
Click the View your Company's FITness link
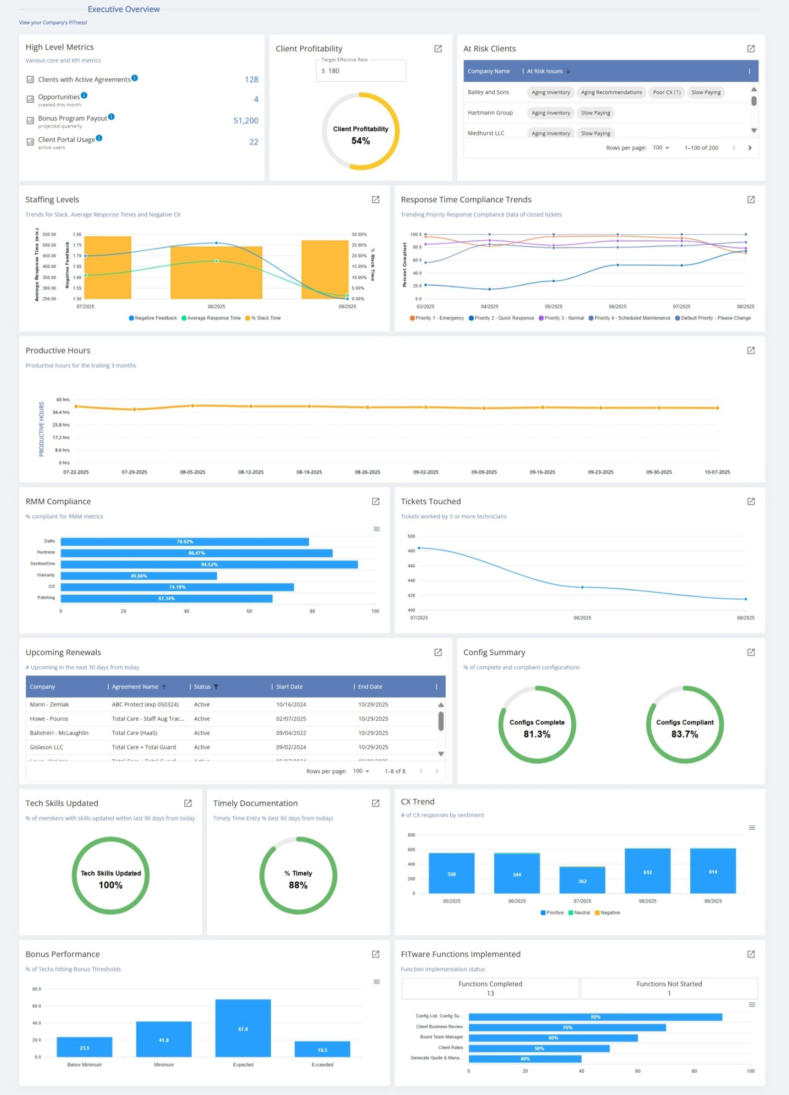point(53,22)
